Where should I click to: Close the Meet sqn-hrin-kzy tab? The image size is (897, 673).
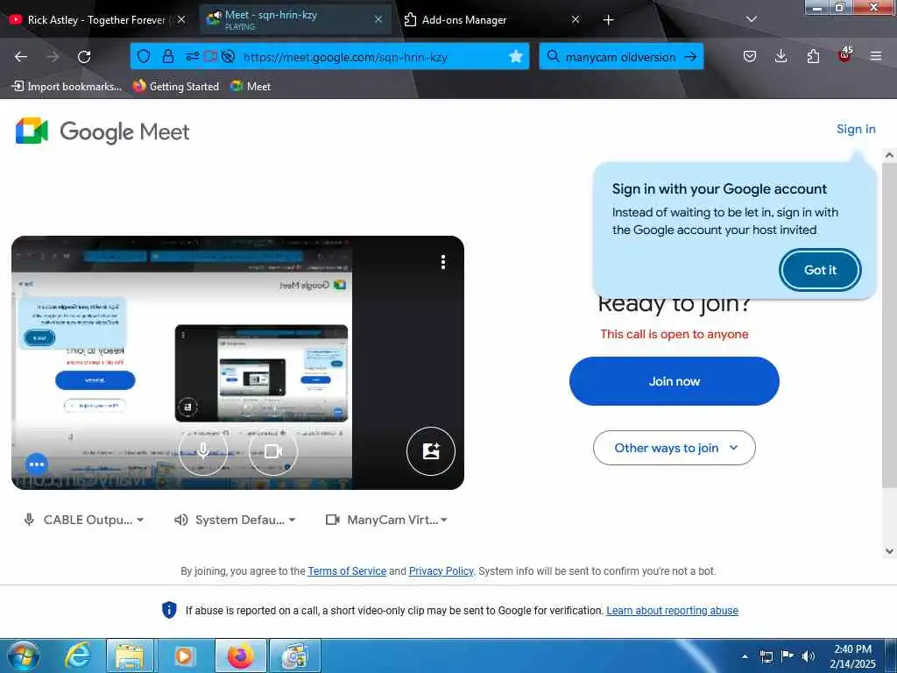click(x=378, y=19)
